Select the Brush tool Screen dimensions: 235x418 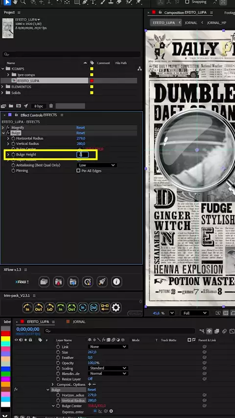tap(103, 2)
